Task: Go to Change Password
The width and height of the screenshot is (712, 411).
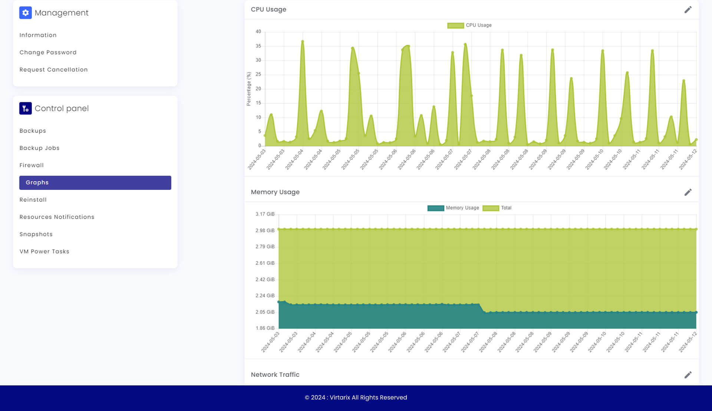Action: tap(48, 52)
